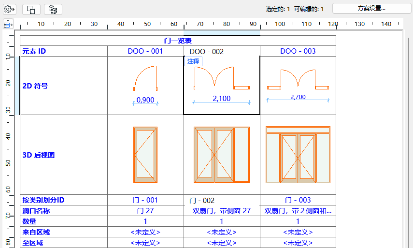Click the 2,100 dimension text

coord(222,99)
